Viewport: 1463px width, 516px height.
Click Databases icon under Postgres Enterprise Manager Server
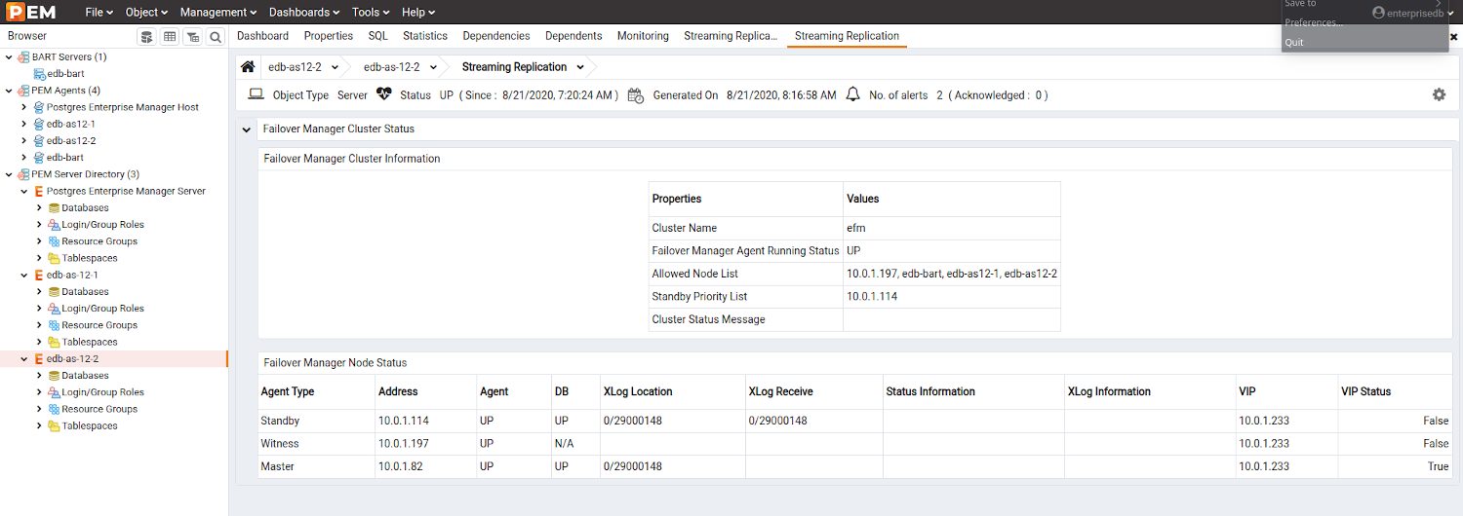click(x=55, y=207)
